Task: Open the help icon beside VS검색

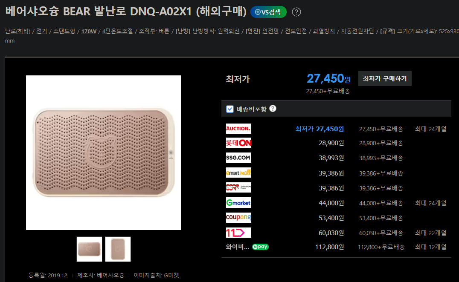Action: pos(296,12)
